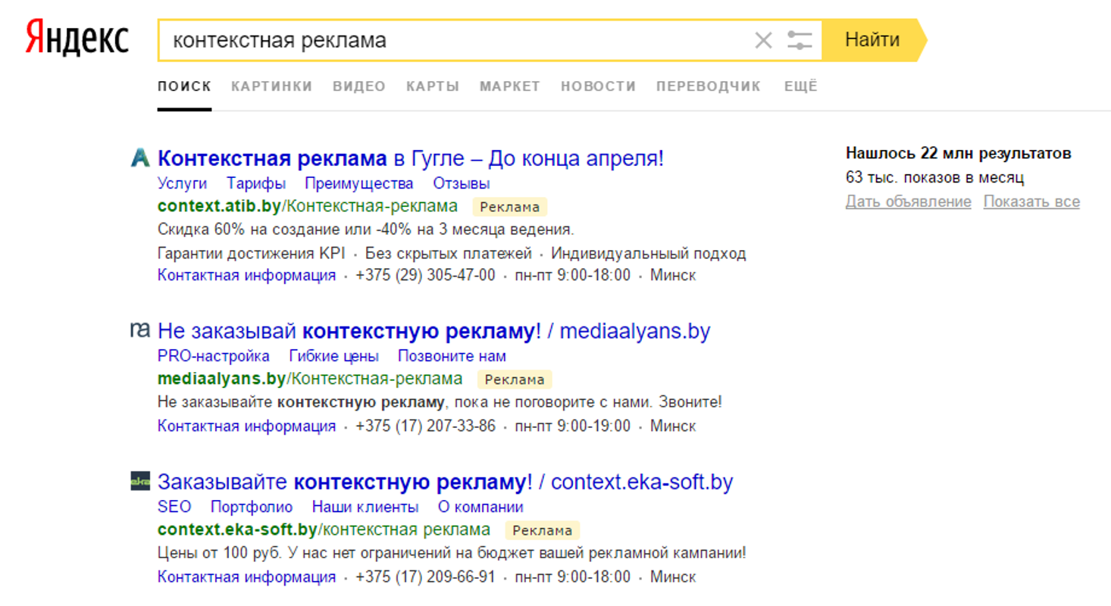This screenshot has height=606, width=1111.
Task: Clear the search query with the X icon
Action: point(763,40)
